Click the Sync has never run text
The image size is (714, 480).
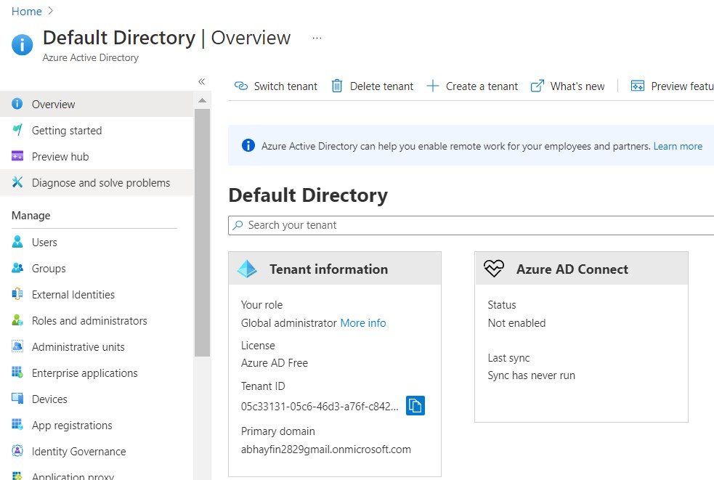pos(531,375)
